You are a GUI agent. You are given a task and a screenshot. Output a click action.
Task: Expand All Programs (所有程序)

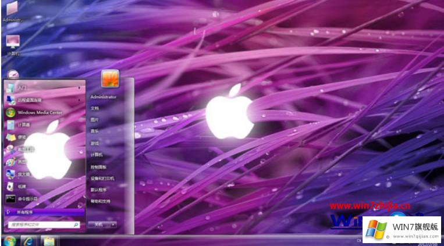pos(44,212)
